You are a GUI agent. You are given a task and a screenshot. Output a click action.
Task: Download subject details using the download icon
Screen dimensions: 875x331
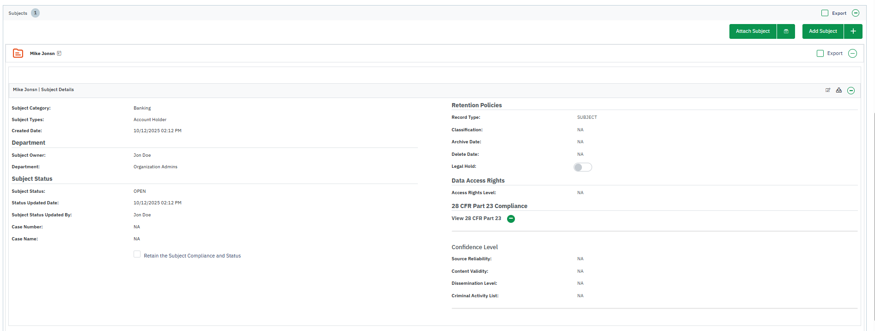839,90
